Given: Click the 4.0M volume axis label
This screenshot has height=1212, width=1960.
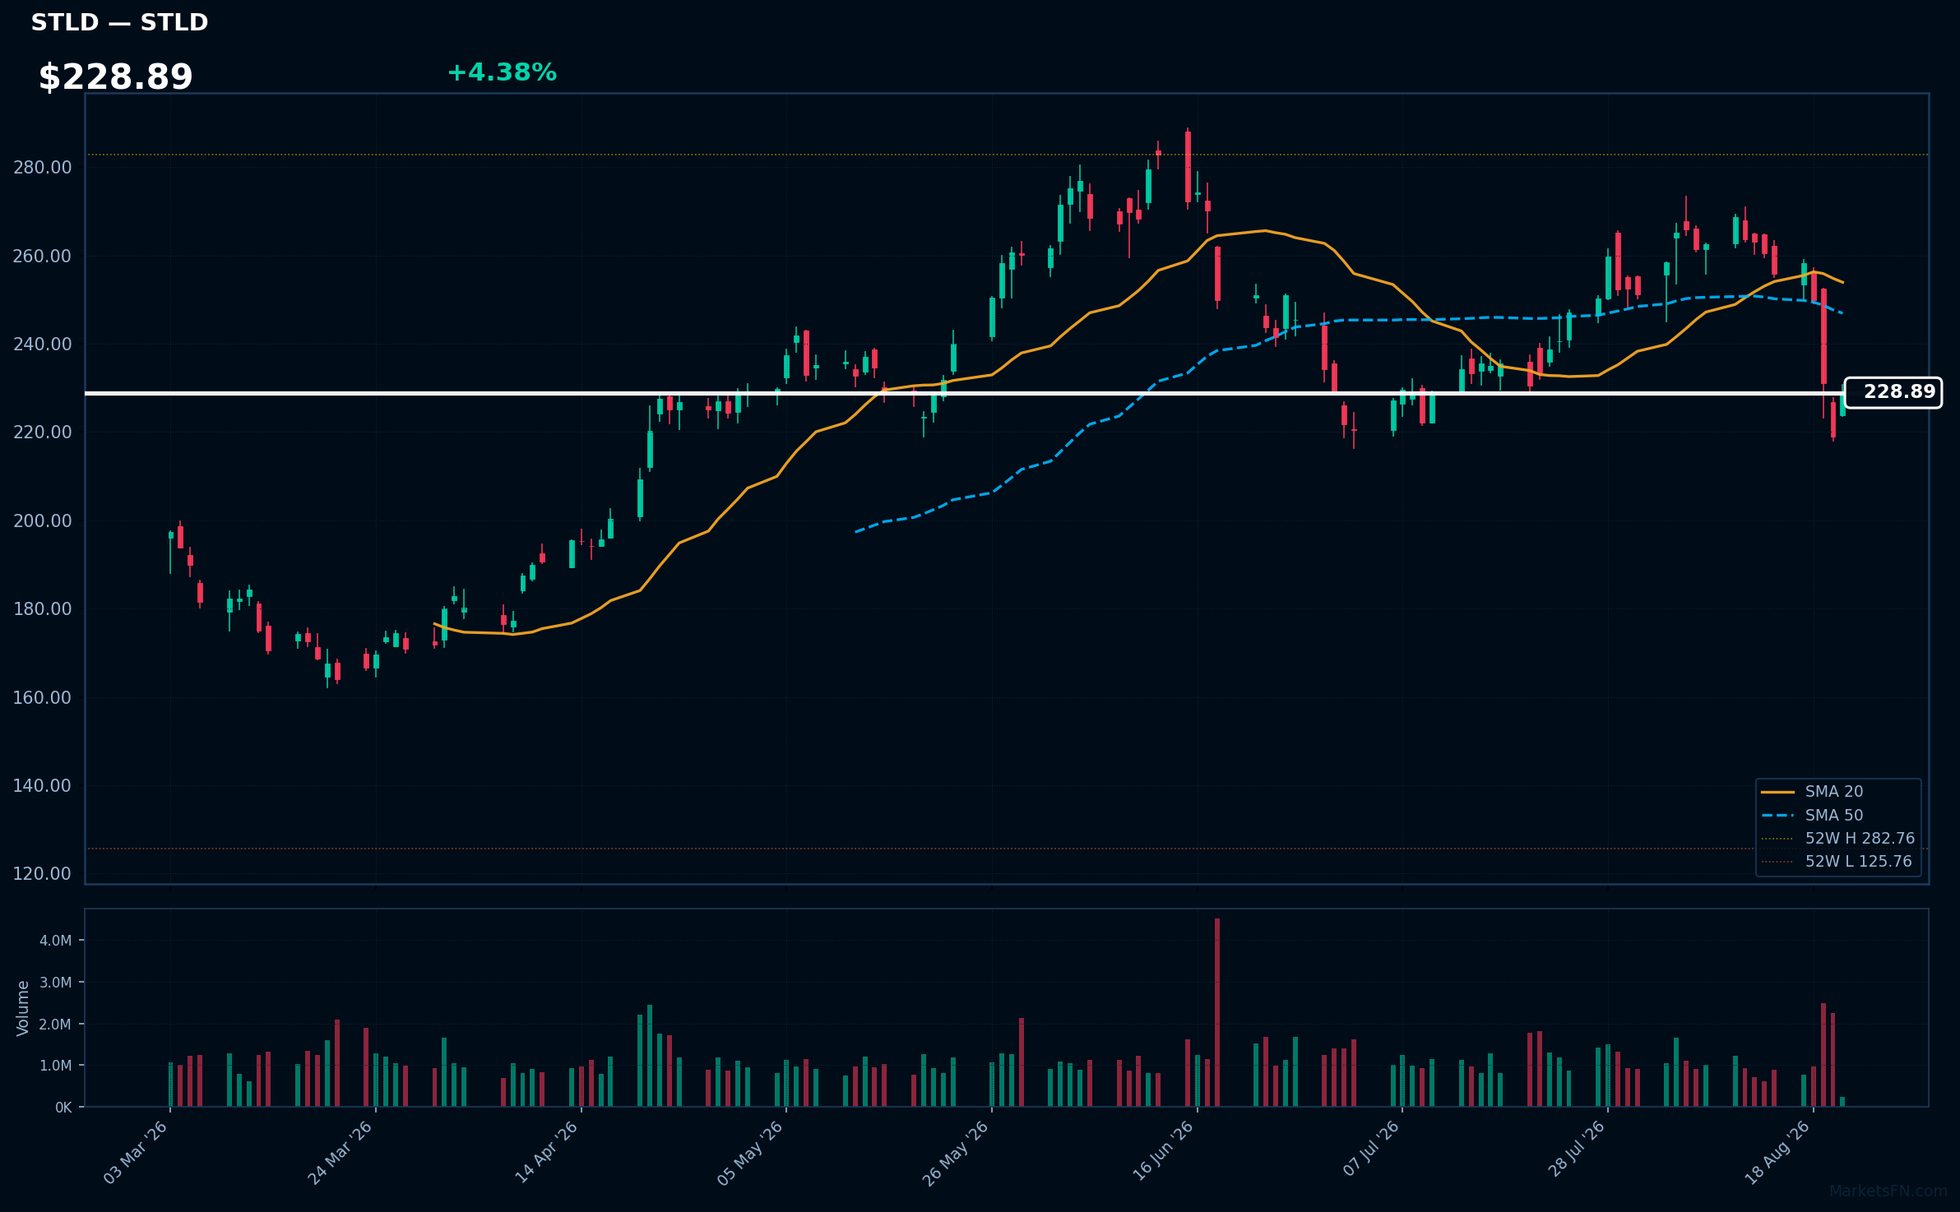Looking at the screenshot, I should 56,941.
